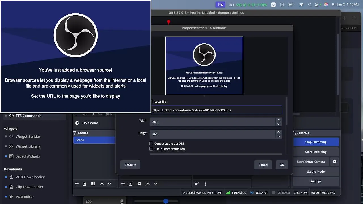Delete the selected scene with the Scenes trash icon
The image size is (363, 204).
[84, 184]
